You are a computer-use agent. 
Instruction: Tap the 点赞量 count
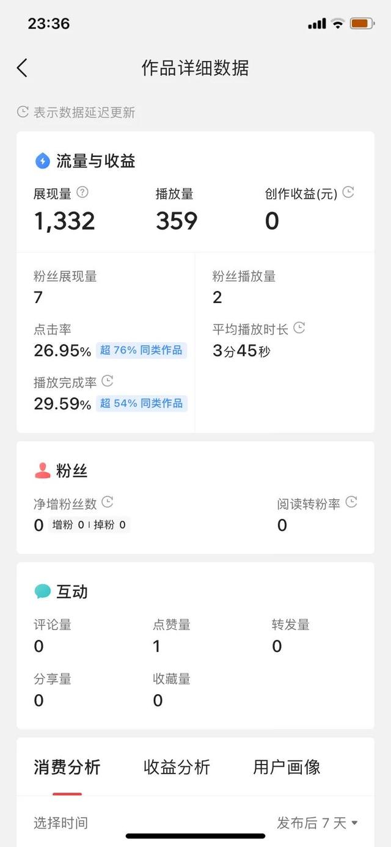click(x=157, y=646)
